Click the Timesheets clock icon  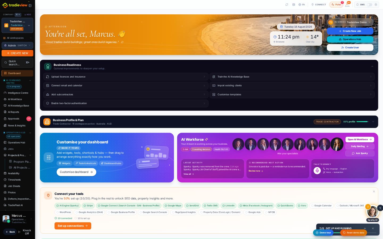point(5,180)
